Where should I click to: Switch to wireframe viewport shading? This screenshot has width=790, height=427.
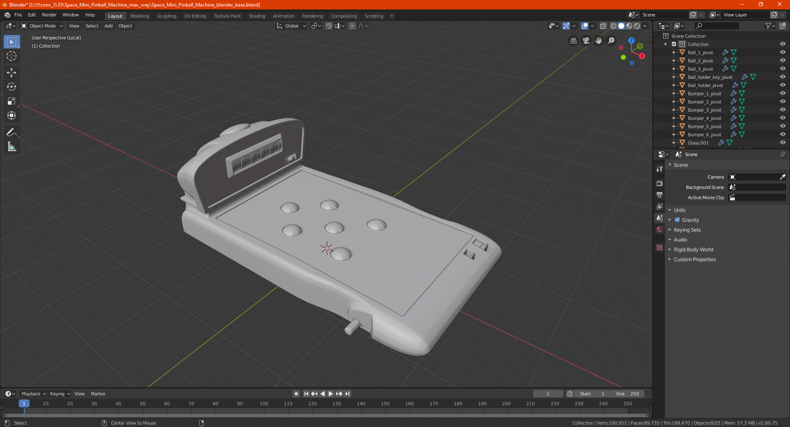[x=613, y=26]
